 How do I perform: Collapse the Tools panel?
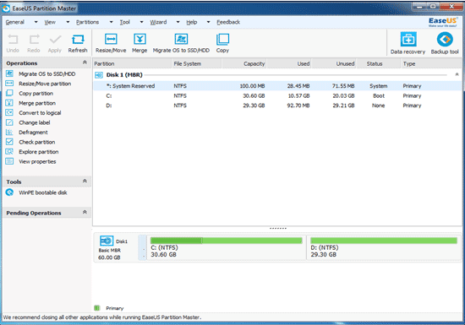[85, 181]
